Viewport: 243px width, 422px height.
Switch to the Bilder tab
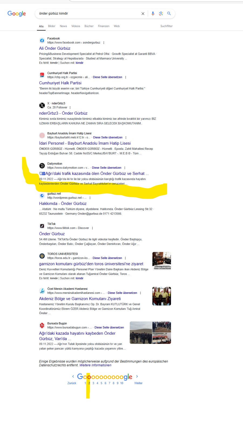pyautogui.click(x=52, y=26)
